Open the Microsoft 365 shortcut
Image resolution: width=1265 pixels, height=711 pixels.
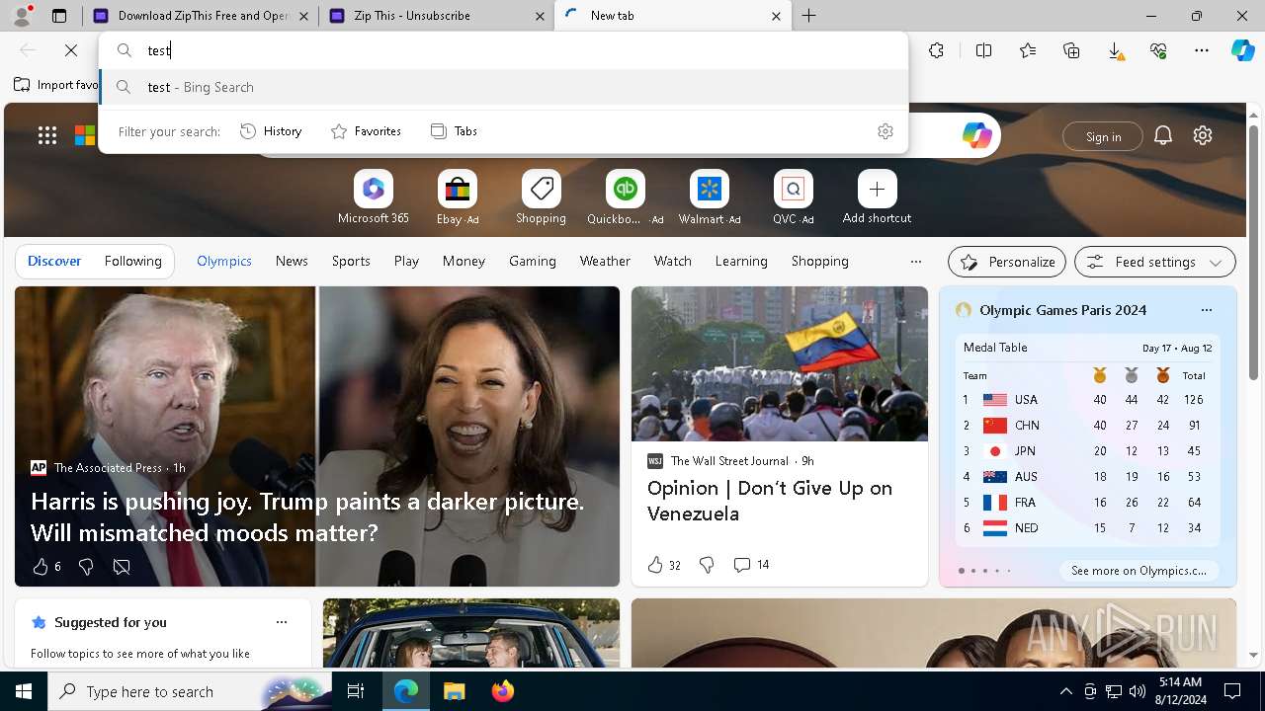coord(373,197)
